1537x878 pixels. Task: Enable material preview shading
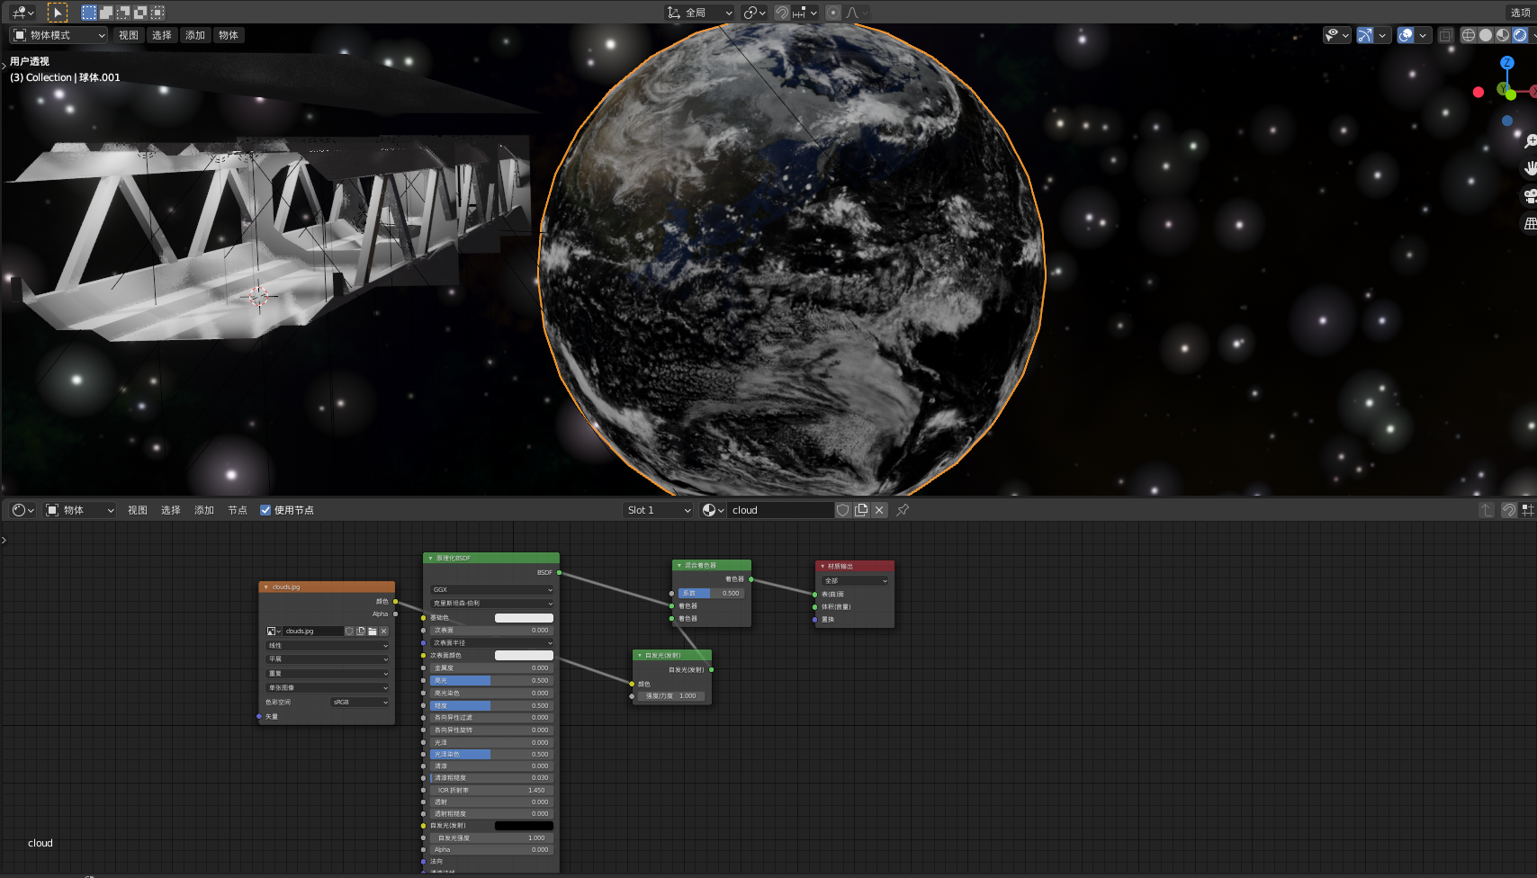1503,35
